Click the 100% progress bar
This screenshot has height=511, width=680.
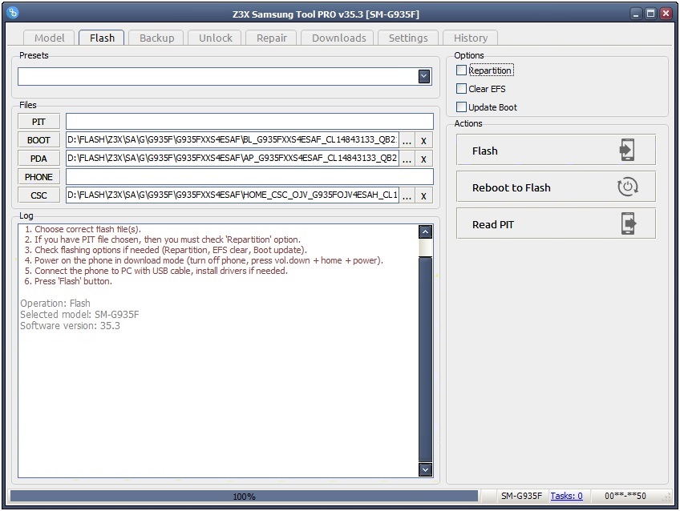coord(244,497)
